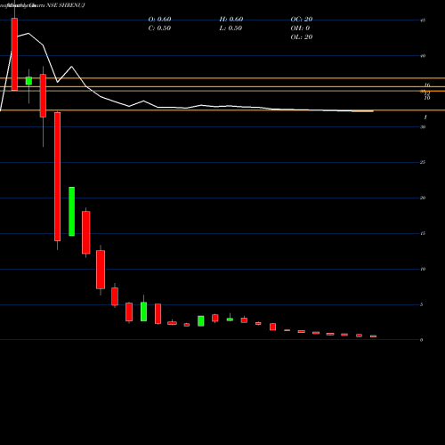The height and width of the screenshot is (445, 445).
Task: Click the 45 price axis label
Action: [x=423, y=20]
